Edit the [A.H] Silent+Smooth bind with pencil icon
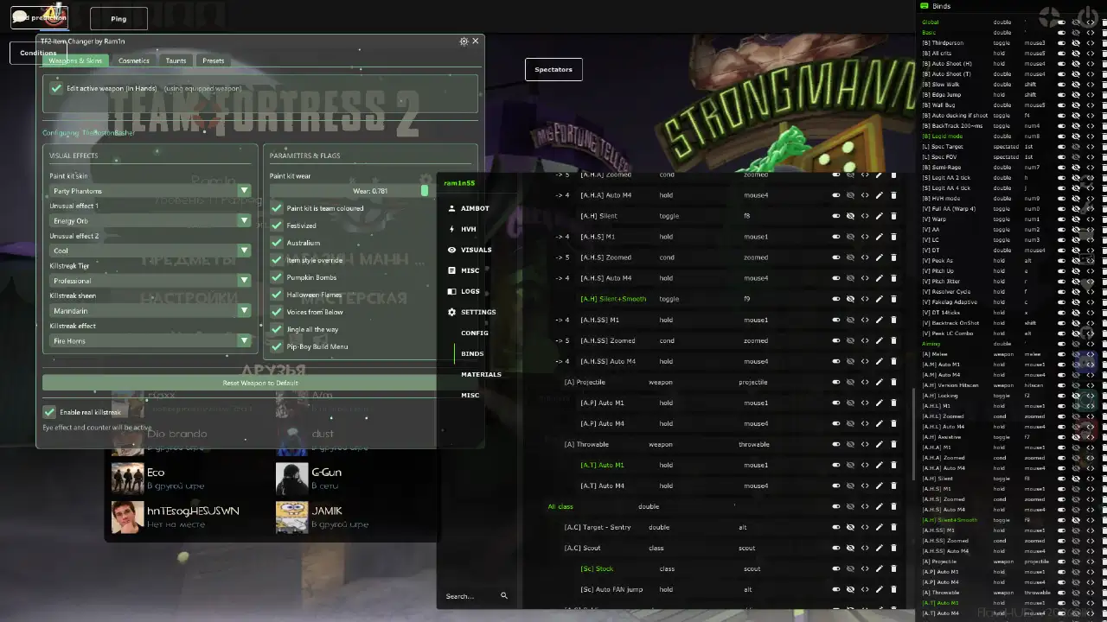 (x=879, y=299)
